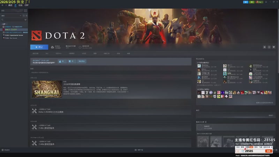
Task: Click the notes field in the right panel
Action: [x=236, y=115]
